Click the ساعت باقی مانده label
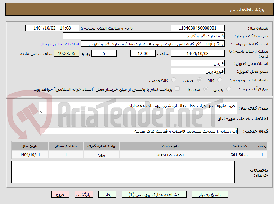Image resolution: width=274 pixels, height=204 pixels. (36, 54)
